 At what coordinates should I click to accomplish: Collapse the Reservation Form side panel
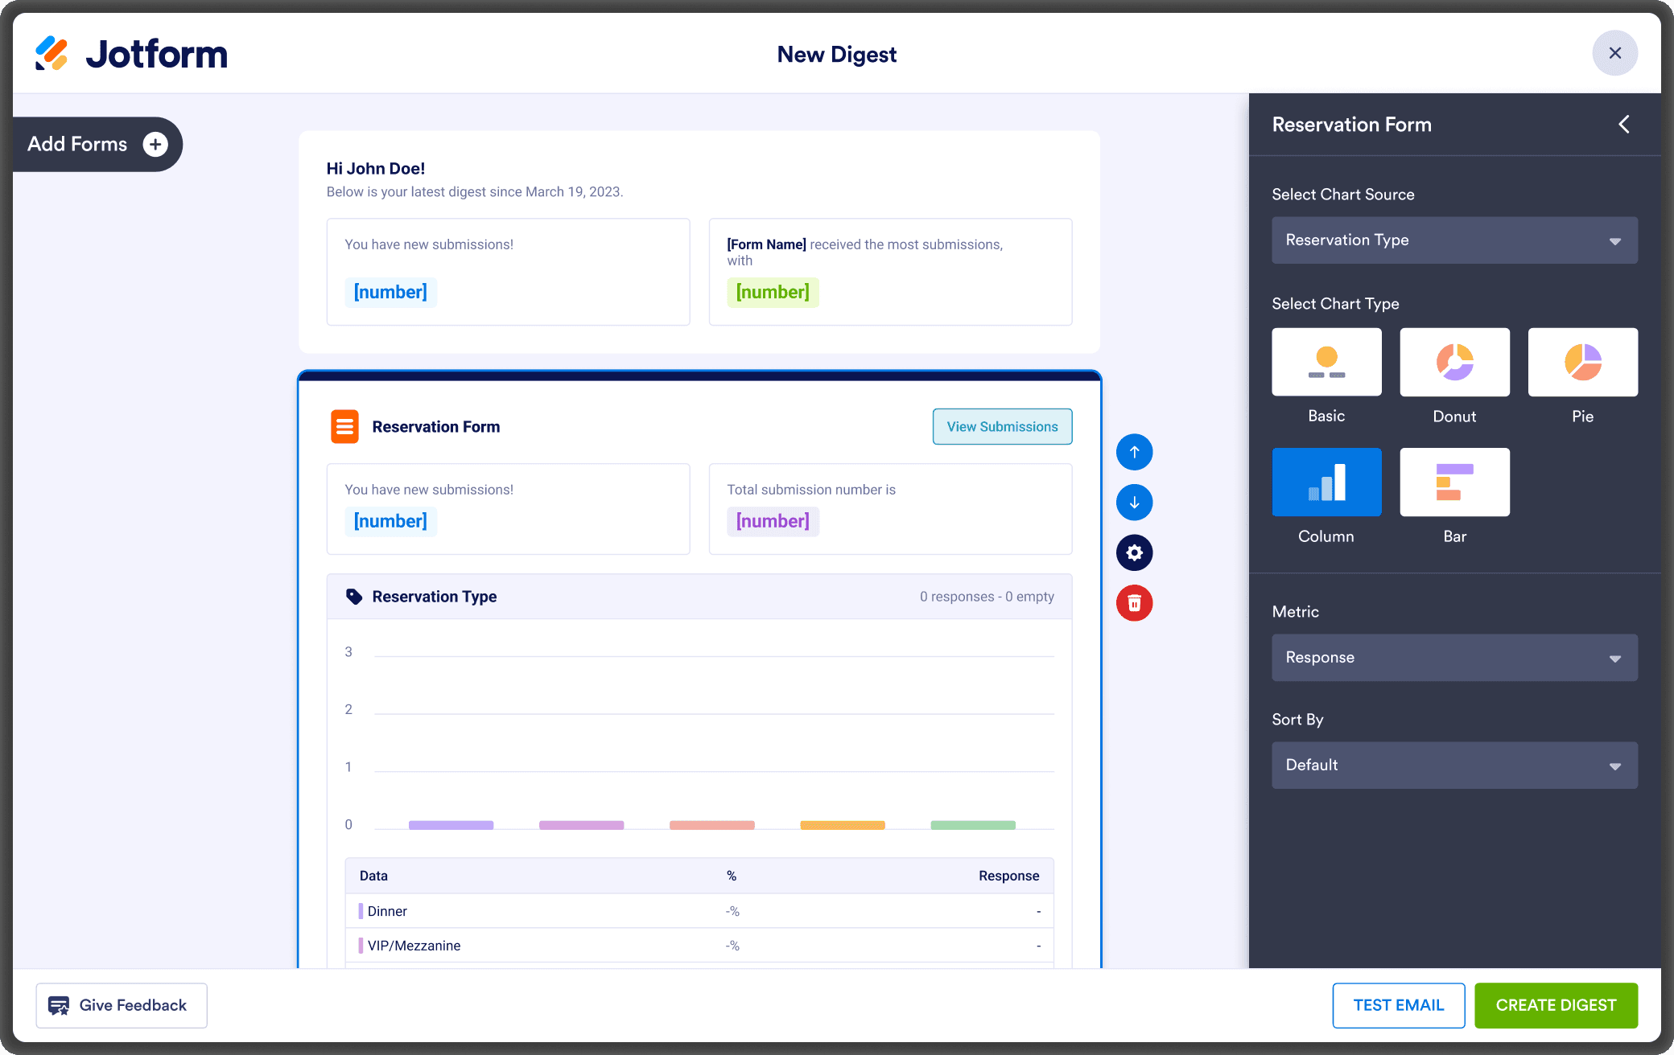tap(1624, 125)
